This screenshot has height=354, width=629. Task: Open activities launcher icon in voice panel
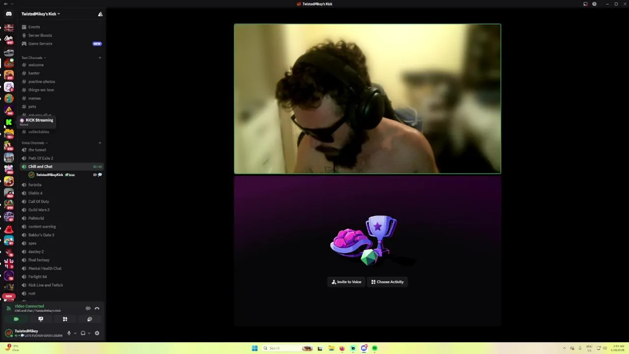tap(65, 319)
